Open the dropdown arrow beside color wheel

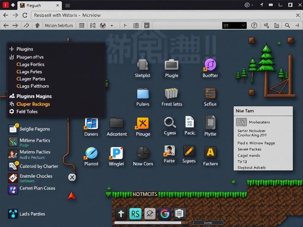coord(112,26)
